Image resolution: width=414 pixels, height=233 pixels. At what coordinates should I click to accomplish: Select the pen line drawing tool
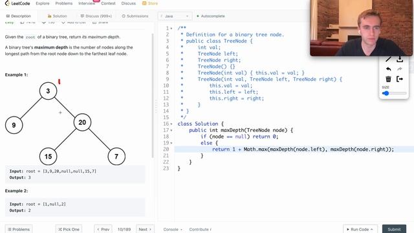[388, 60]
